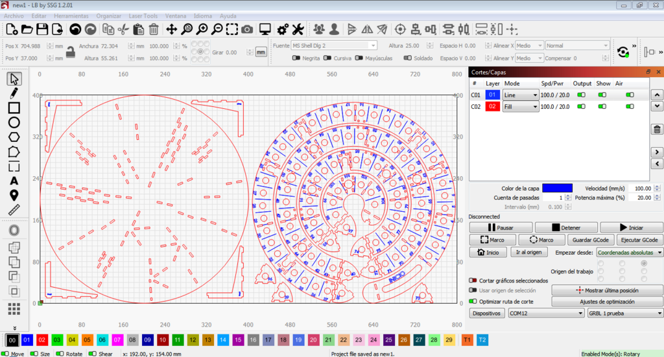Toggle Output switch for layer C01
Viewport: 664px width, 357px height.
[x=582, y=95]
